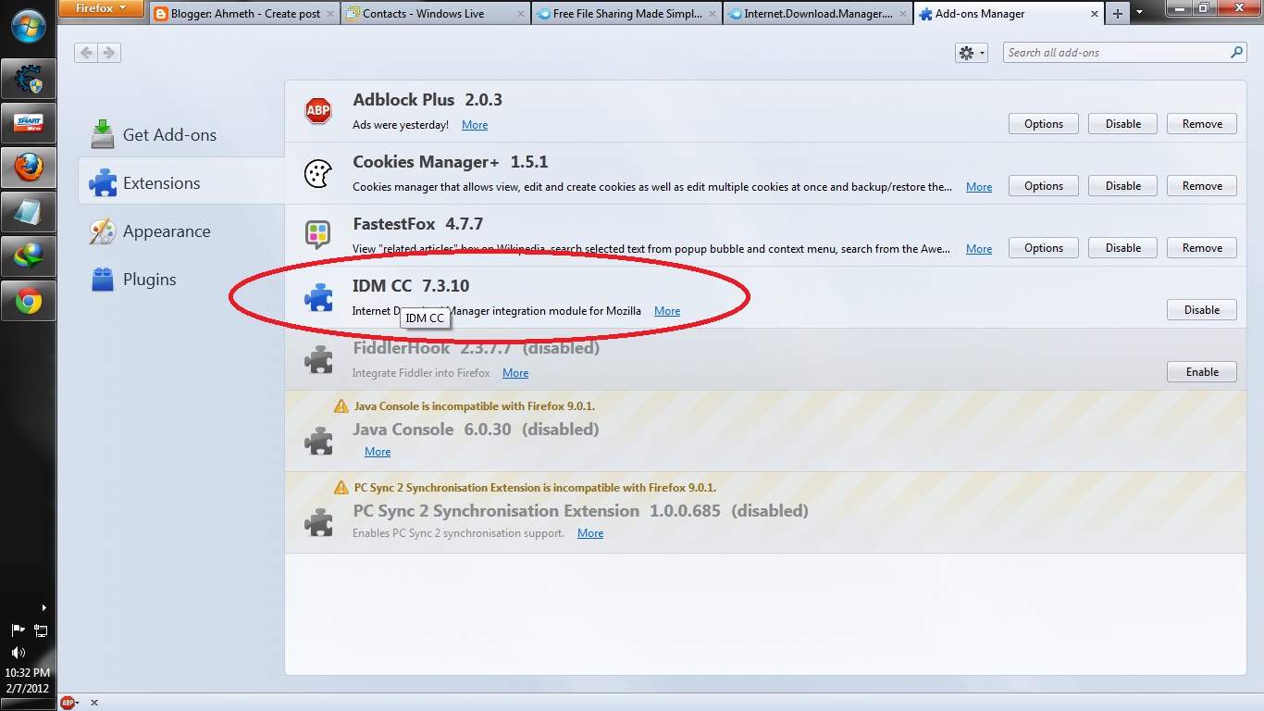Open the list all tabs dropdown arrow
This screenshot has width=1264, height=711.
1139,13
